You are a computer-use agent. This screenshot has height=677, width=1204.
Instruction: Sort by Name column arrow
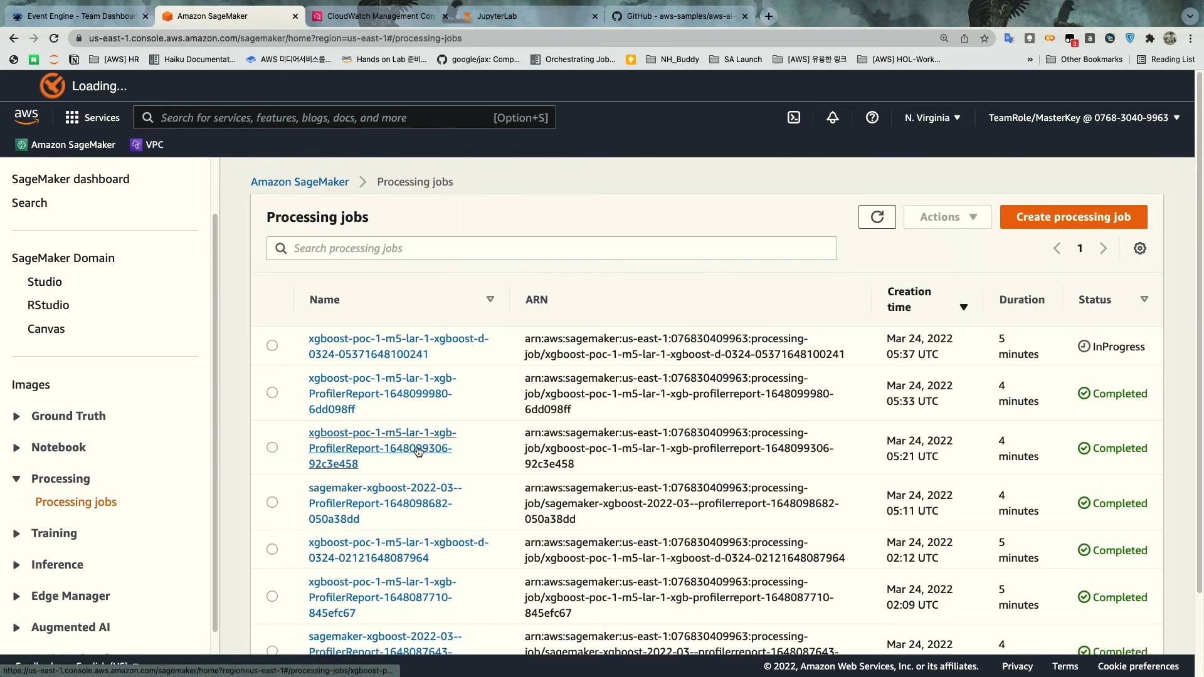point(490,299)
